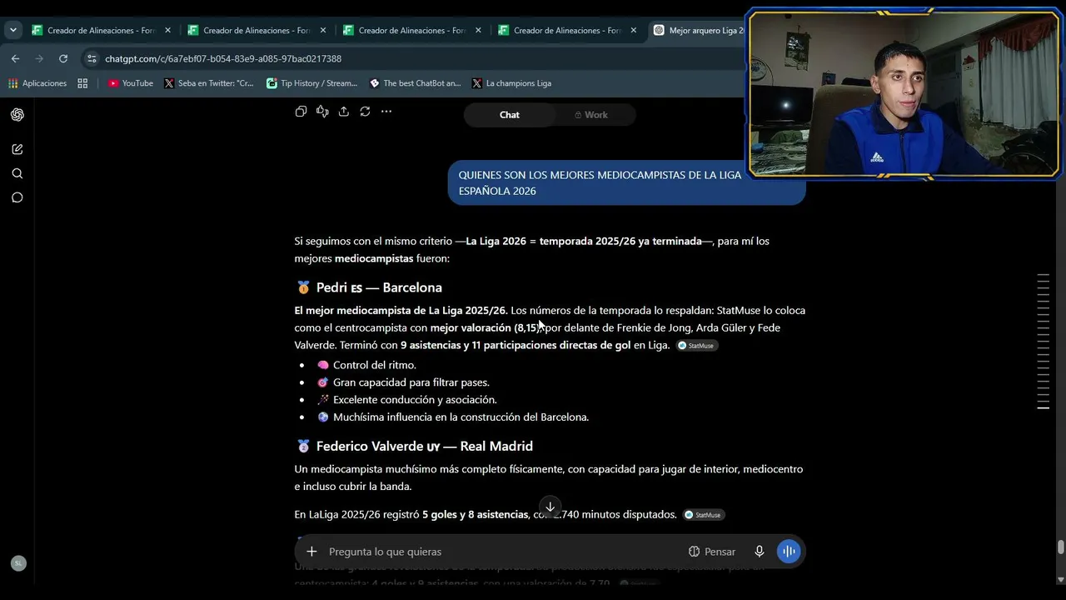The image size is (1066, 600).
Task: Click 'Muchísima influencia en la construcción' bullet
Action: (x=452, y=417)
